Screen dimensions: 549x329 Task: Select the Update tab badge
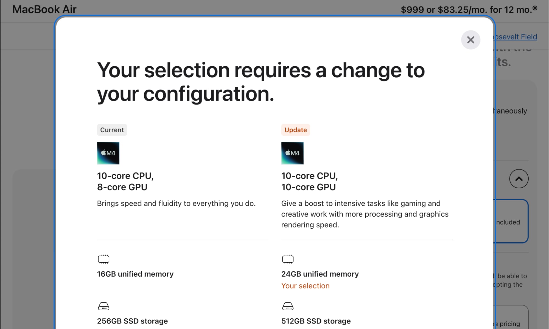coord(295,130)
